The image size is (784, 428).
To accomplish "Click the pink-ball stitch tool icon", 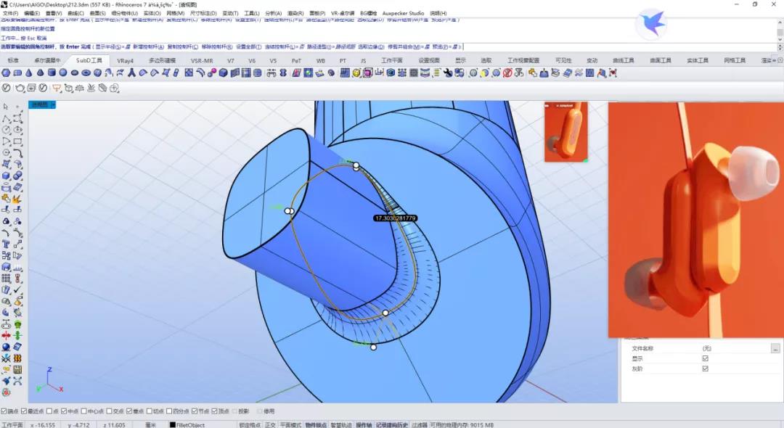I will click(212, 73).
